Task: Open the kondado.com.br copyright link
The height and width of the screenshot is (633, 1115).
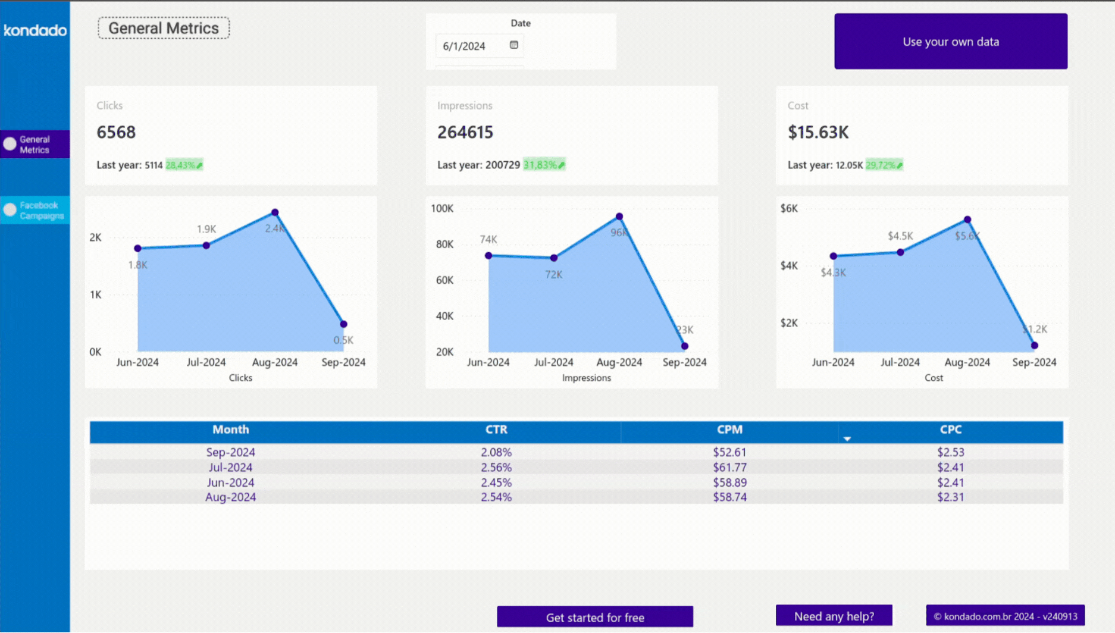Action: click(1005, 616)
